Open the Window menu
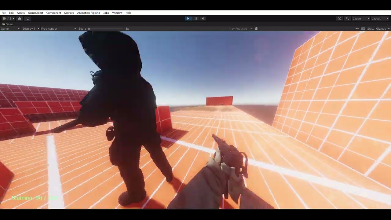The image size is (391, 220). (117, 13)
